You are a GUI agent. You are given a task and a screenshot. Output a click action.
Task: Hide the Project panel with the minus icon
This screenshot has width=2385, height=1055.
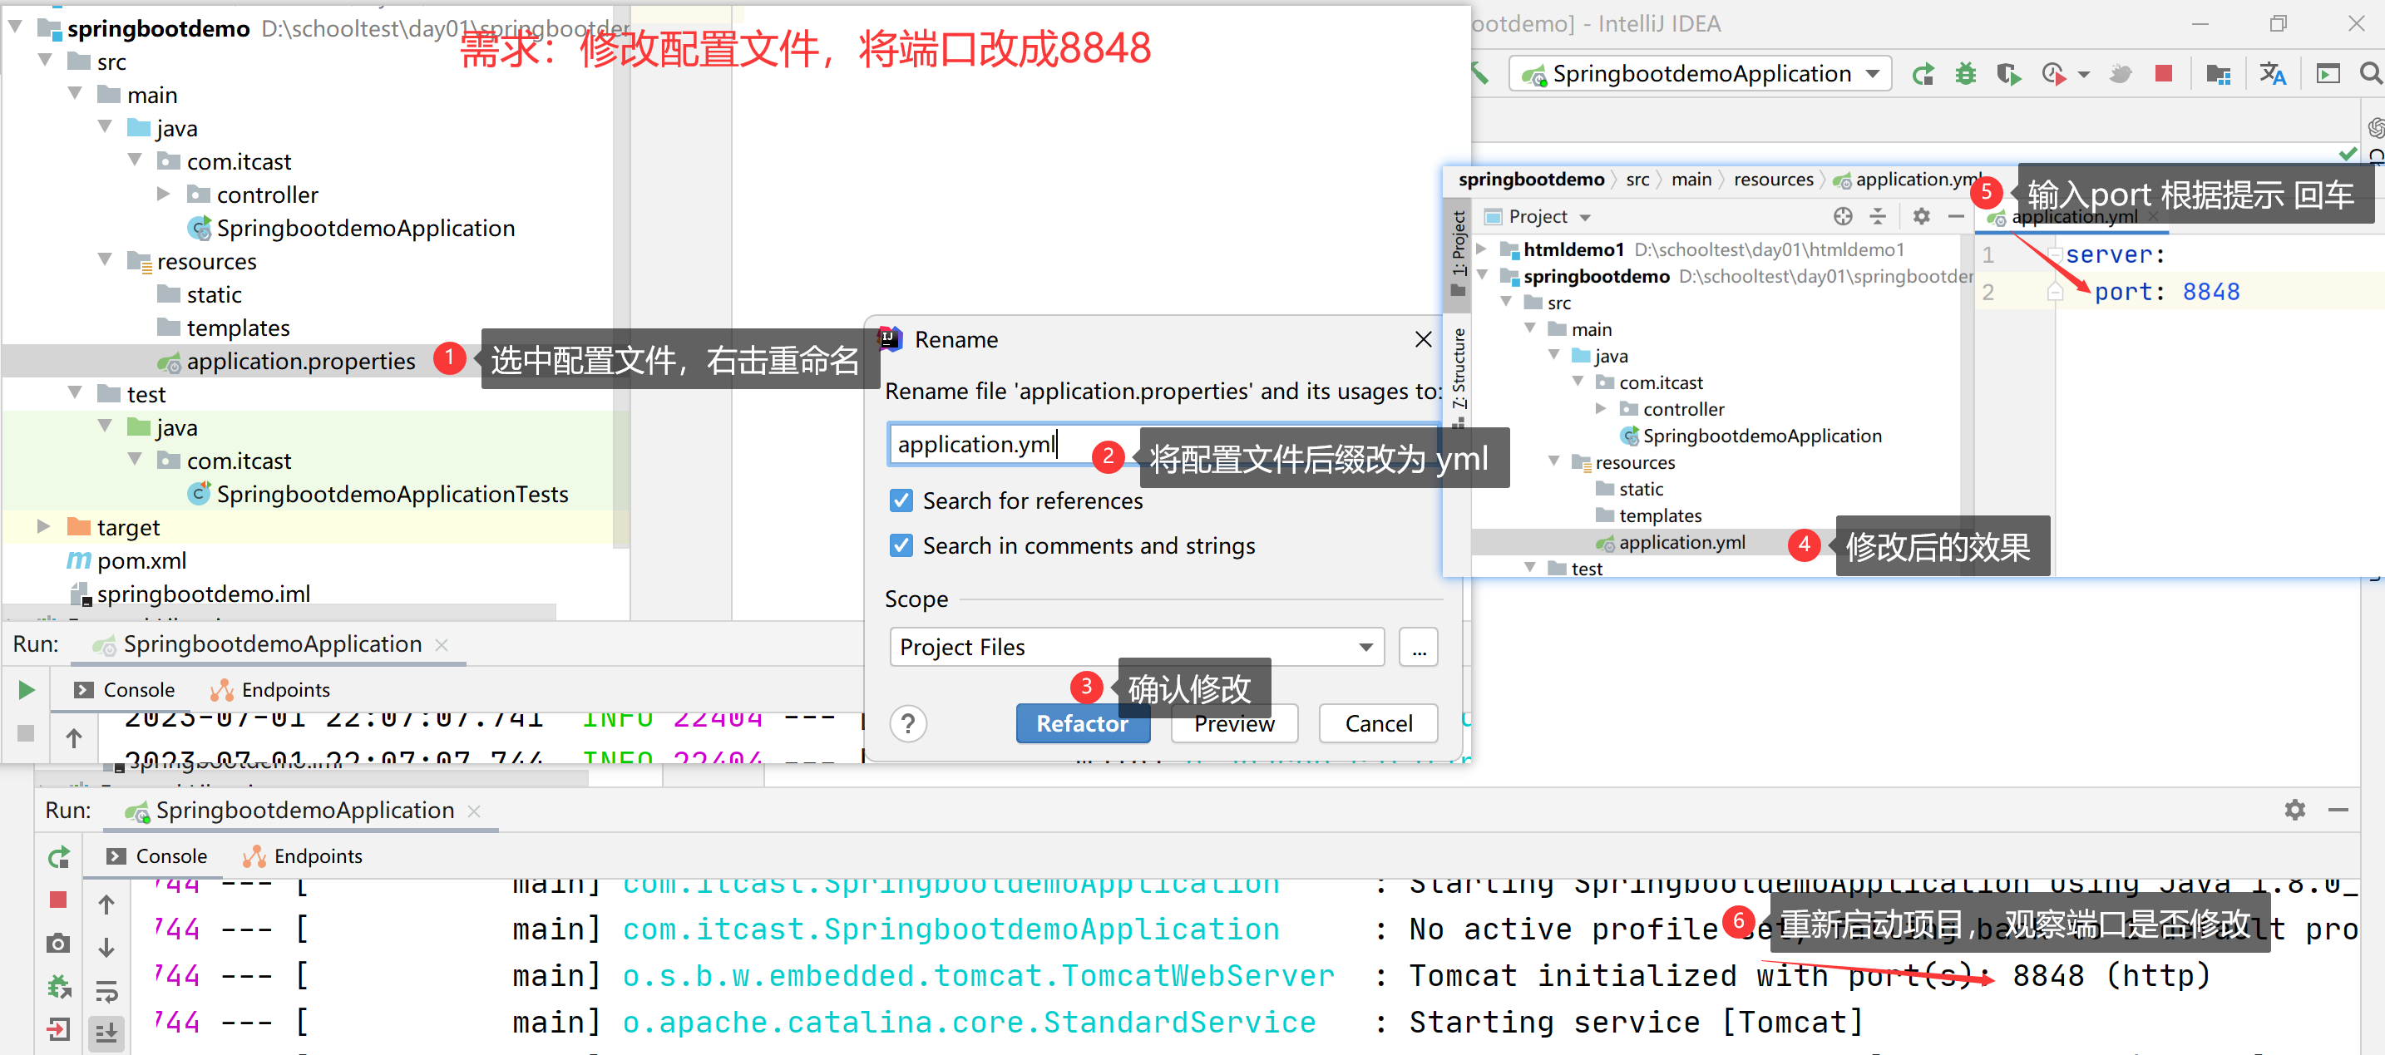coord(1955,216)
